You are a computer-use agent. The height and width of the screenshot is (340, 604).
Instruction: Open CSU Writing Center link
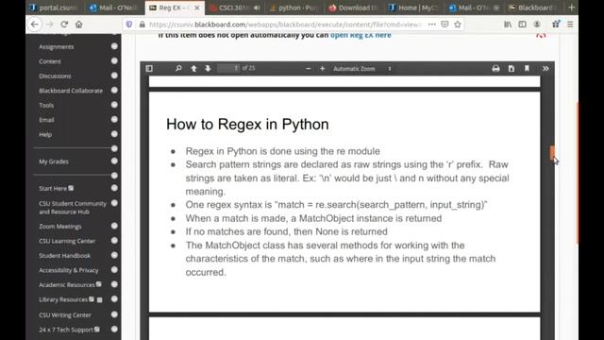tap(65, 314)
